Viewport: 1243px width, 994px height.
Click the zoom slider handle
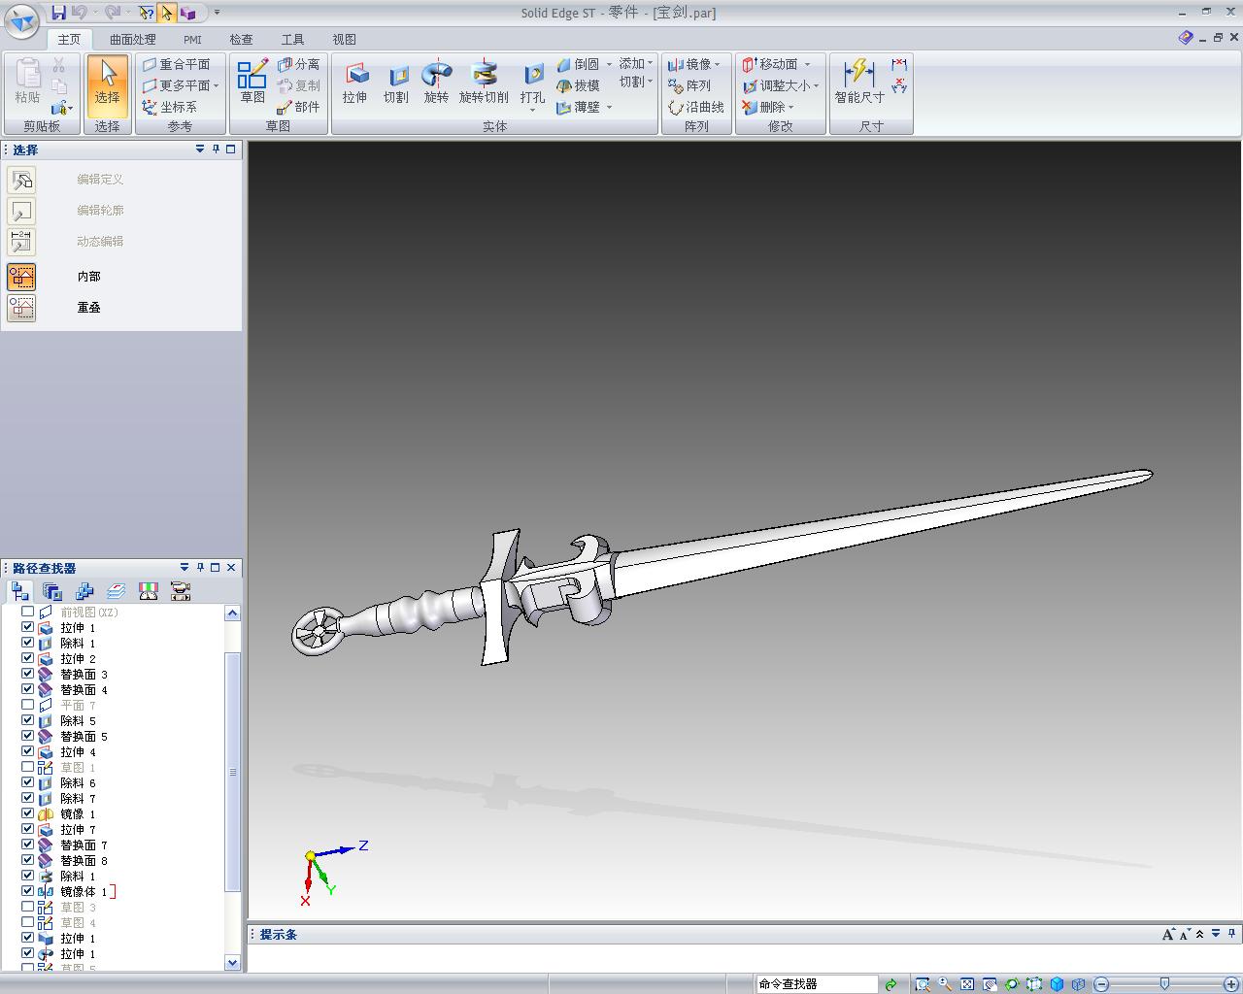1164,984
